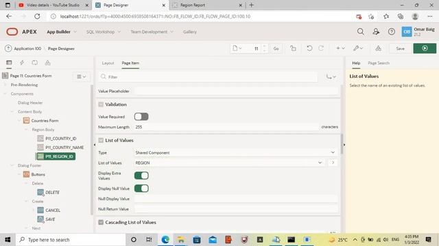Screen dimensions: 439x246
Task: Switch to the Processing tab icon
Action: (x=35, y=63)
